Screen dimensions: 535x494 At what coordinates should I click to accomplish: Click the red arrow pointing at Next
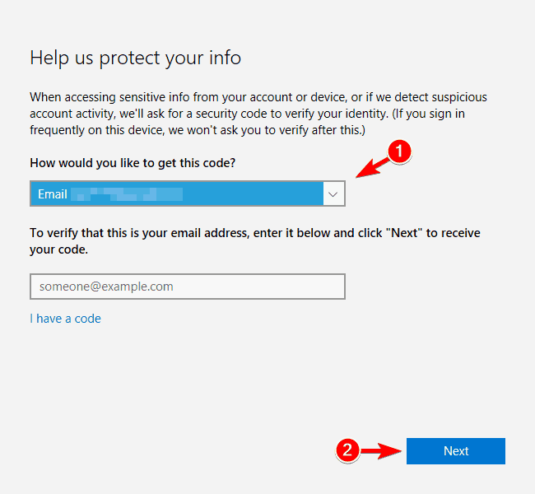(x=381, y=451)
